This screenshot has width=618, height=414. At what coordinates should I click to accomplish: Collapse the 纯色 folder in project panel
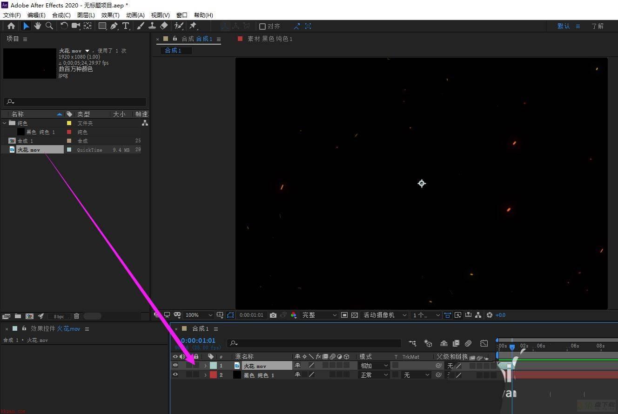(x=5, y=123)
